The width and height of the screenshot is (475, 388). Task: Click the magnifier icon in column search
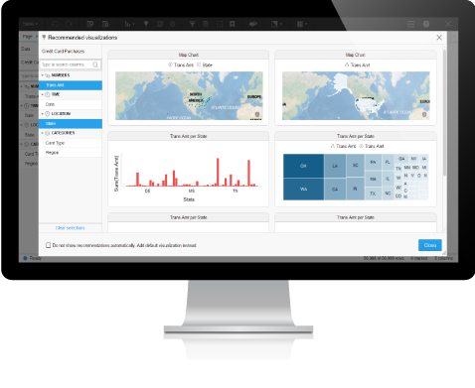(95, 65)
